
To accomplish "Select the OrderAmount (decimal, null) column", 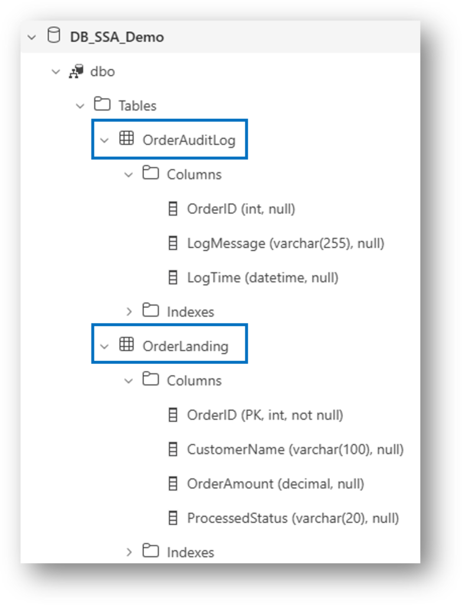I will (276, 484).
